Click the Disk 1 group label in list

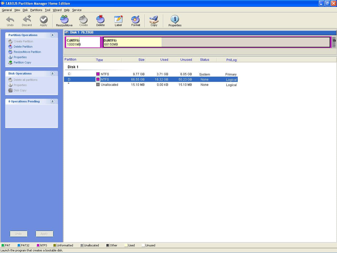pyautogui.click(x=73, y=67)
